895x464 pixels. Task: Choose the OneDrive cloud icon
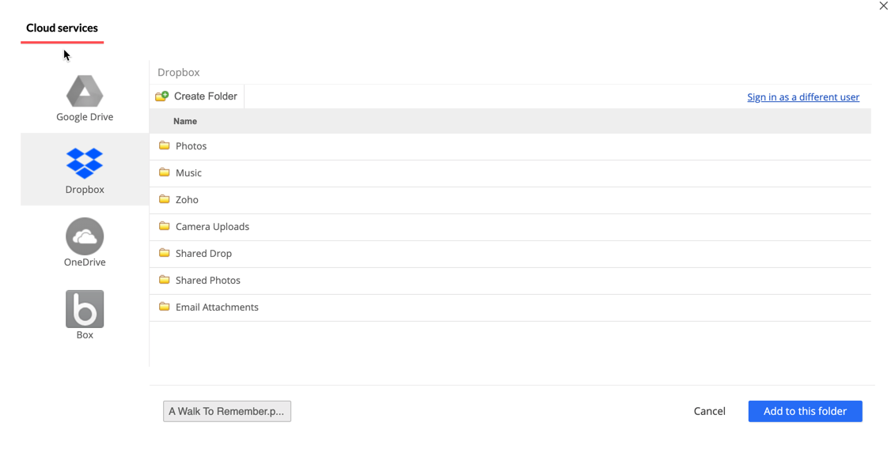[x=85, y=236]
